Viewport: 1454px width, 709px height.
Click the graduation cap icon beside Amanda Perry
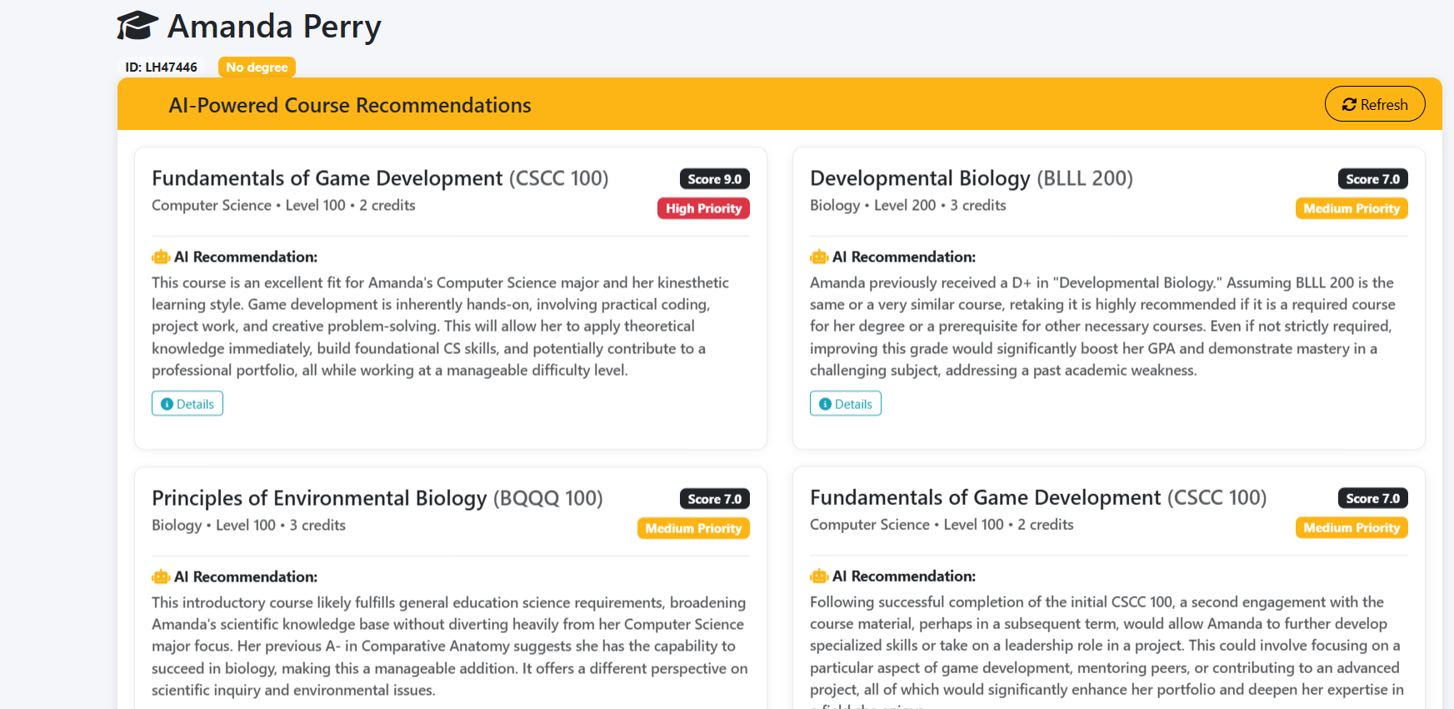[x=137, y=26]
